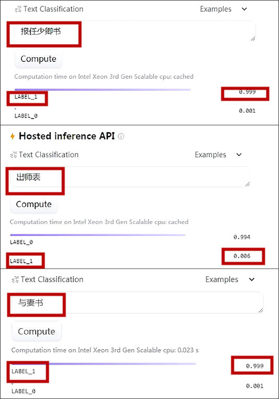
Task: Click the info icon after Hosted inference API
Action: pyautogui.click(x=121, y=136)
